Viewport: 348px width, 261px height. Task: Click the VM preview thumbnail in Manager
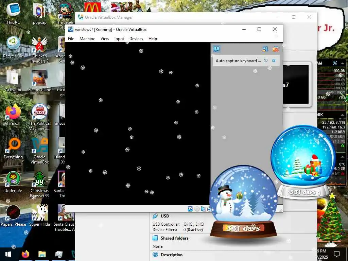click(x=296, y=84)
